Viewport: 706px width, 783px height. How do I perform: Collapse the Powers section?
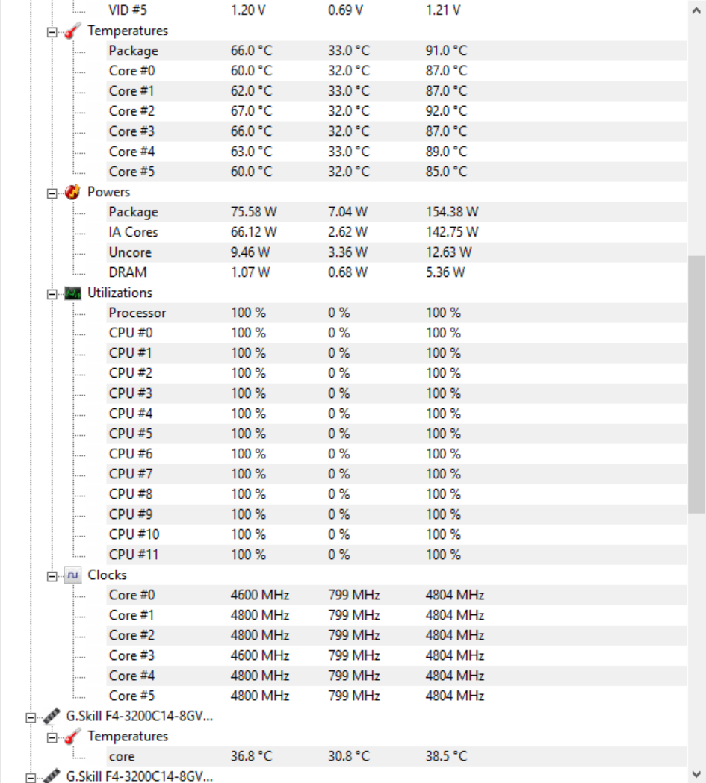pos(52,193)
